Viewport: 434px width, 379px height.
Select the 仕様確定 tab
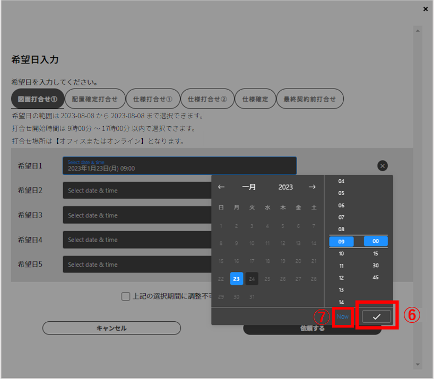point(255,99)
